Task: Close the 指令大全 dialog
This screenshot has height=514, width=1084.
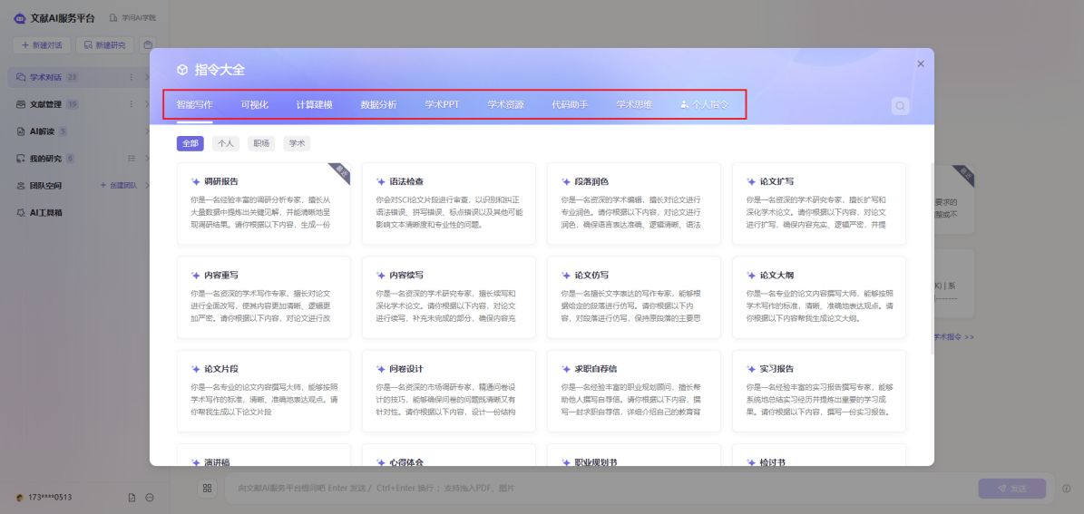Action: (920, 64)
